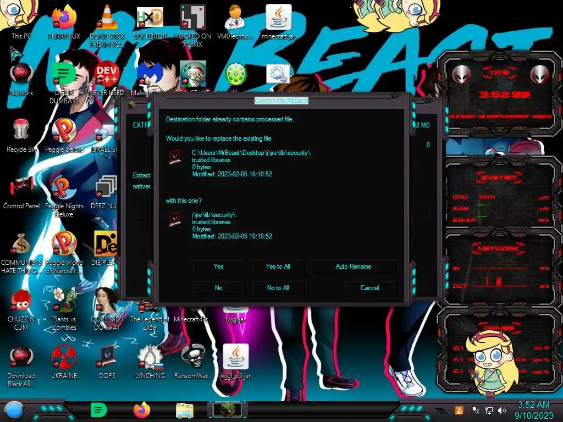Select the lime green citrus desktop icon
Image resolution: width=563 pixels, height=422 pixels.
pos(235,74)
